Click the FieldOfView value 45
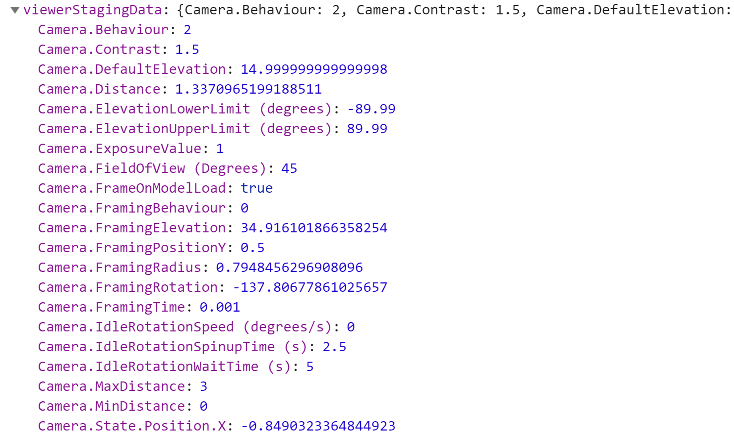Viewport: 734px width, 433px height. pyautogui.click(x=289, y=168)
